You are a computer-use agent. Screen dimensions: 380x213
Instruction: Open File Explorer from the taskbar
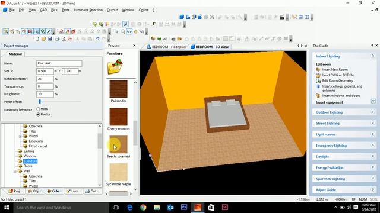157,208
